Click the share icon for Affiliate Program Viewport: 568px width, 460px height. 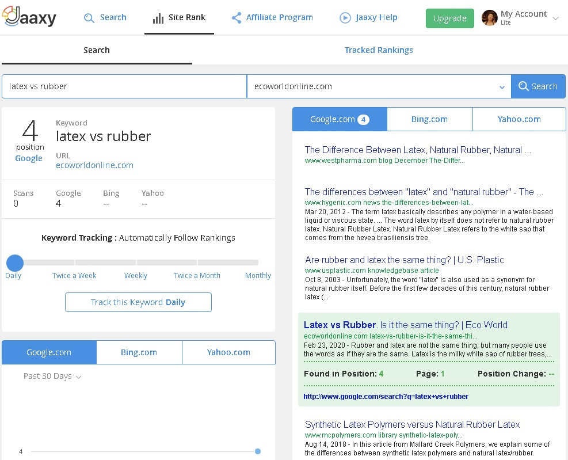tap(237, 18)
